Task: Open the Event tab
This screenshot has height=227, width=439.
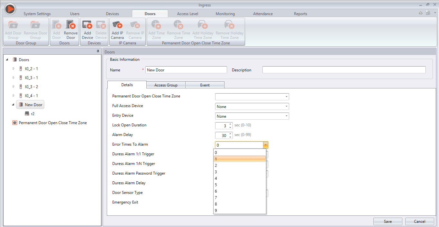Action: [205, 85]
